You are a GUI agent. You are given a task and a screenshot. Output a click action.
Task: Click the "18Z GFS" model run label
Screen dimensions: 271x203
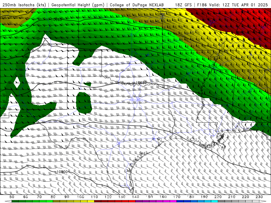[x=183, y=5]
